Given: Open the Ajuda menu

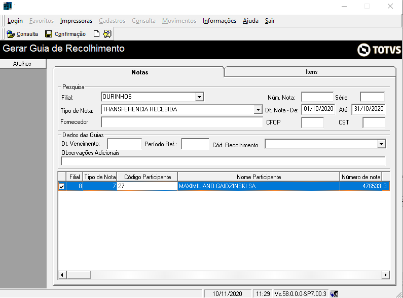Looking at the screenshot, I should [x=250, y=21].
